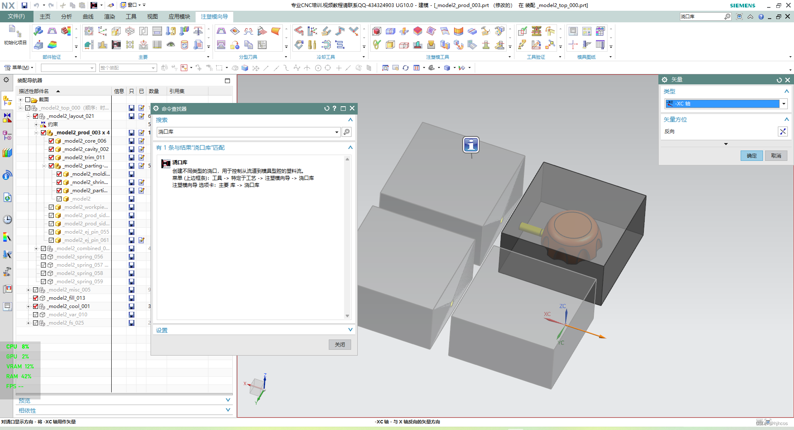794x430 pixels.
Task: Open the Assembly Navigator sidebar tab
Action: pyautogui.click(x=7, y=100)
